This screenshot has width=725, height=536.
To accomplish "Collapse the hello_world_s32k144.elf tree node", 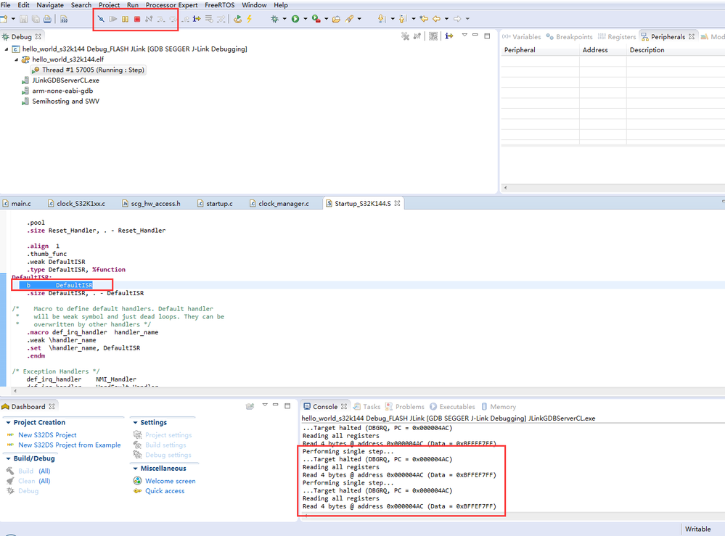I will pyautogui.click(x=16, y=59).
